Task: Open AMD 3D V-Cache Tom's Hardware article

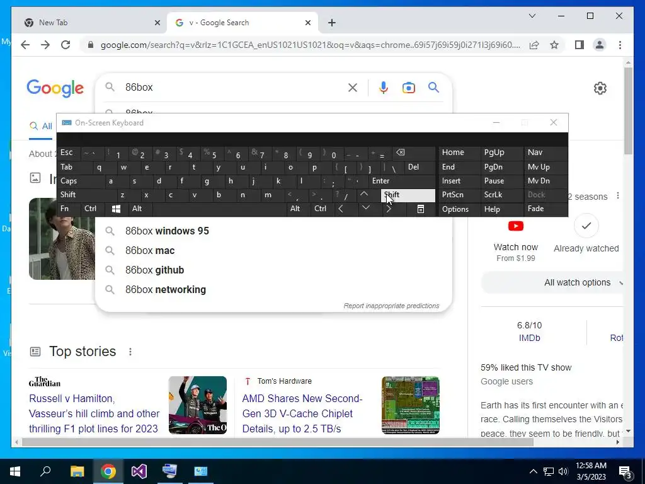Action: (x=302, y=413)
